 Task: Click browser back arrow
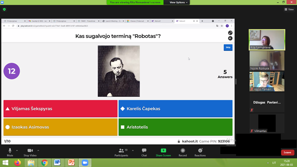click(4, 26)
